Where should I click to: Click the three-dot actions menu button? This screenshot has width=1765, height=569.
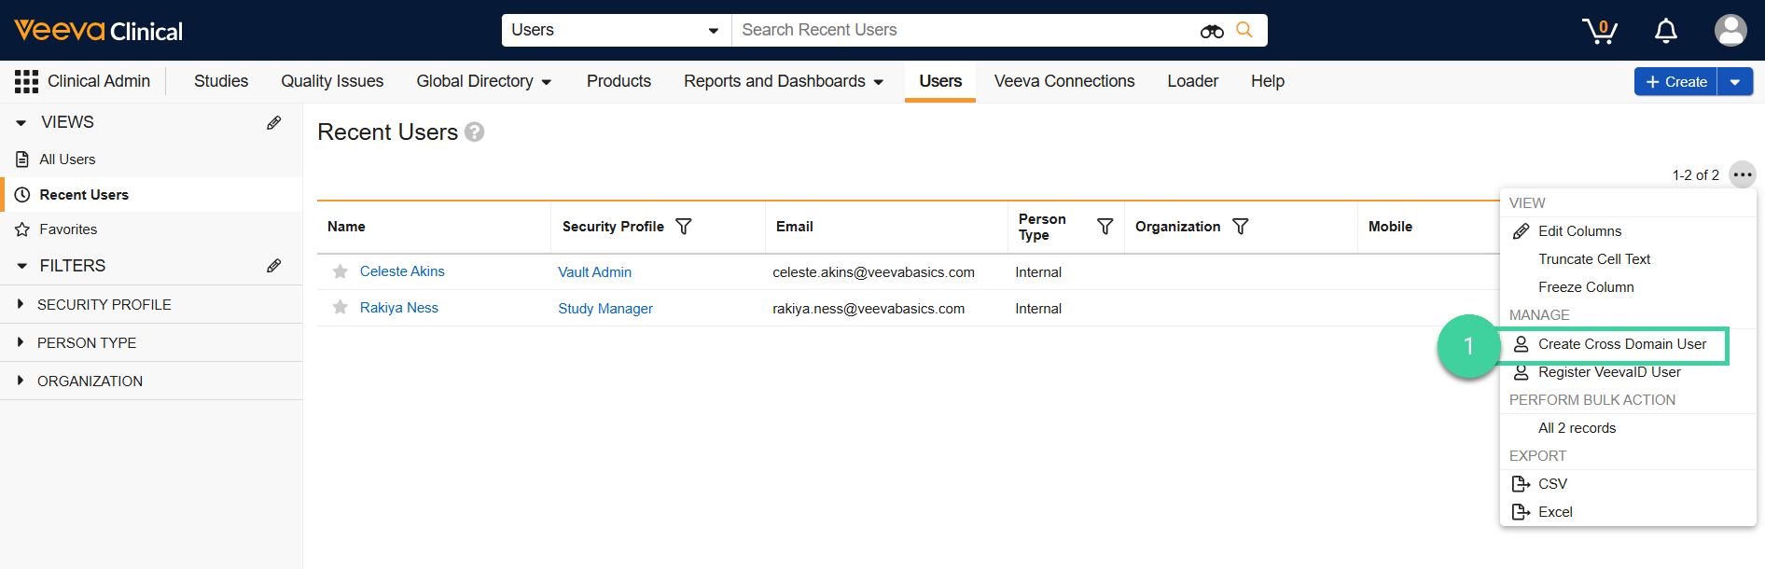click(x=1743, y=174)
